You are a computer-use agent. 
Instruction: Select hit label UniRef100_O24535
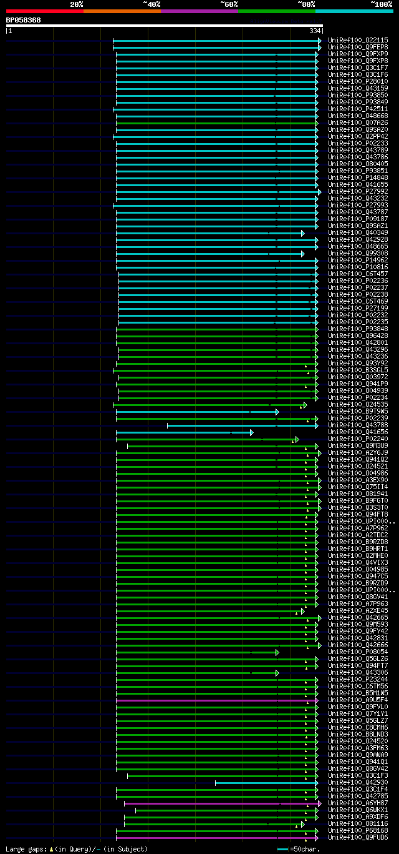[x=358, y=404]
